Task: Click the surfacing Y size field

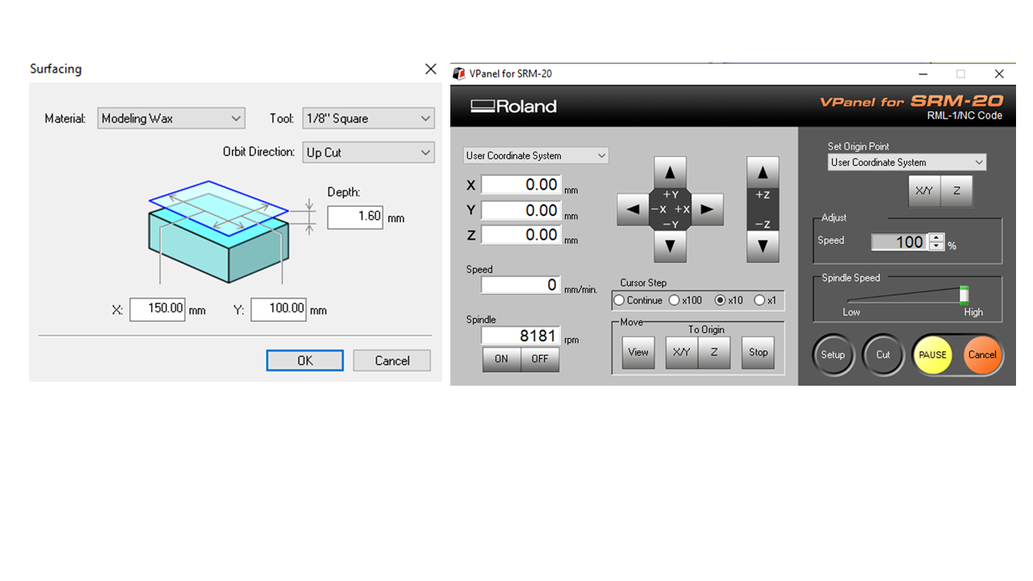Action: click(278, 309)
